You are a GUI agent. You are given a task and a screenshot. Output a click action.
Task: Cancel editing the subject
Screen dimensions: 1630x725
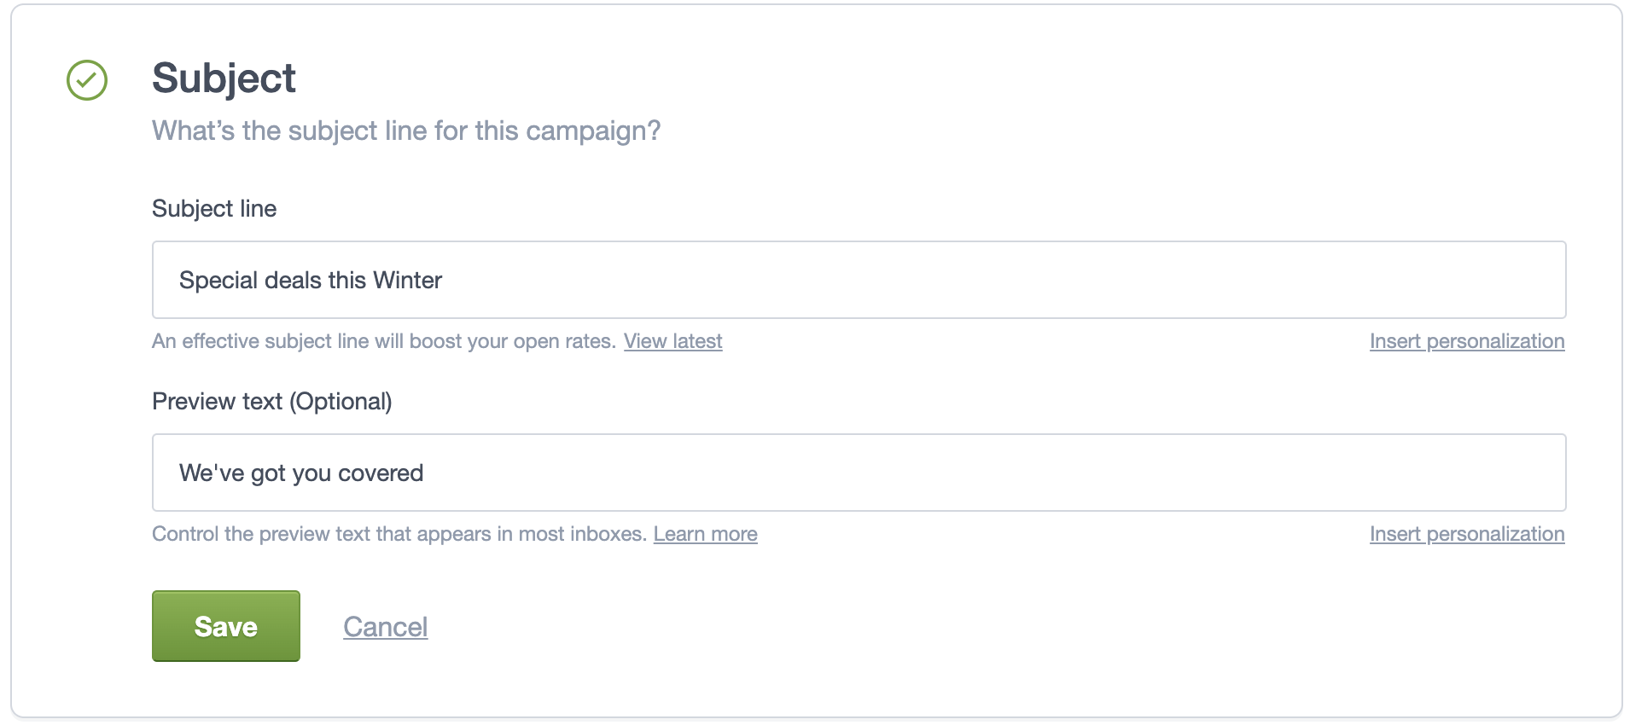[x=385, y=627]
